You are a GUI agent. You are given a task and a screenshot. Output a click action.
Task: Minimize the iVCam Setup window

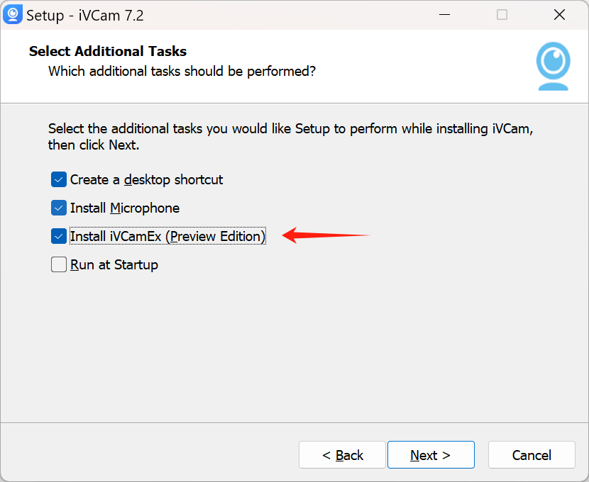pyautogui.click(x=444, y=15)
